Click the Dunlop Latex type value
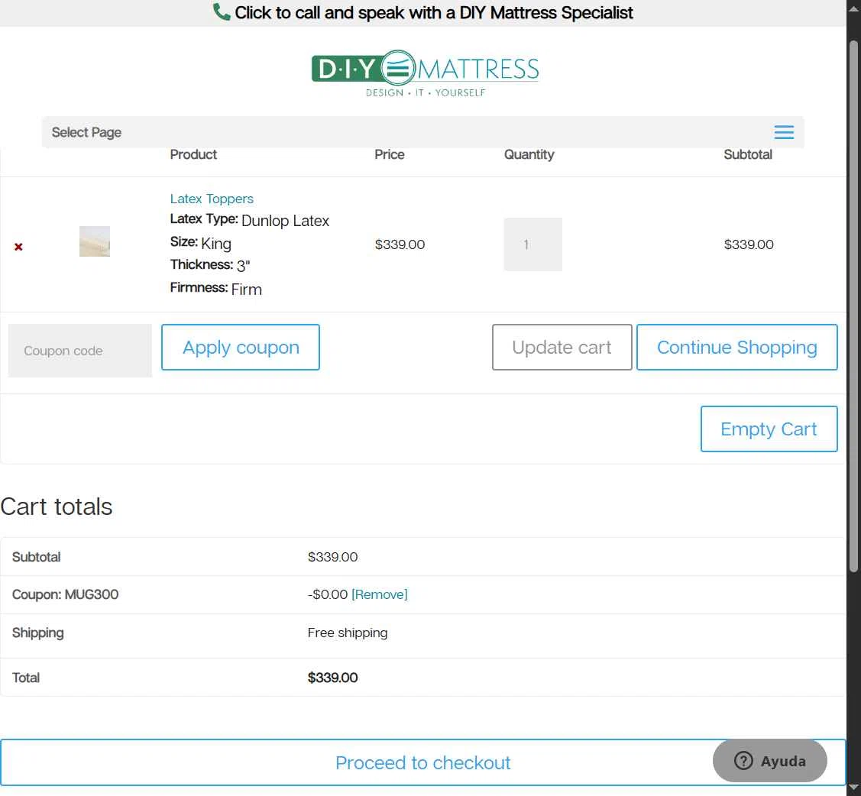This screenshot has width=861, height=796. (285, 221)
